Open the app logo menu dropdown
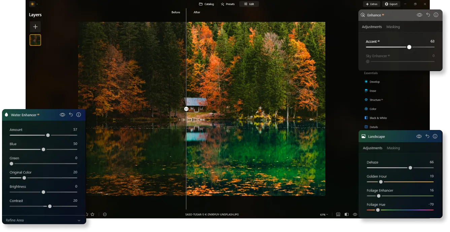This screenshot has height=232, width=450. (34, 4)
